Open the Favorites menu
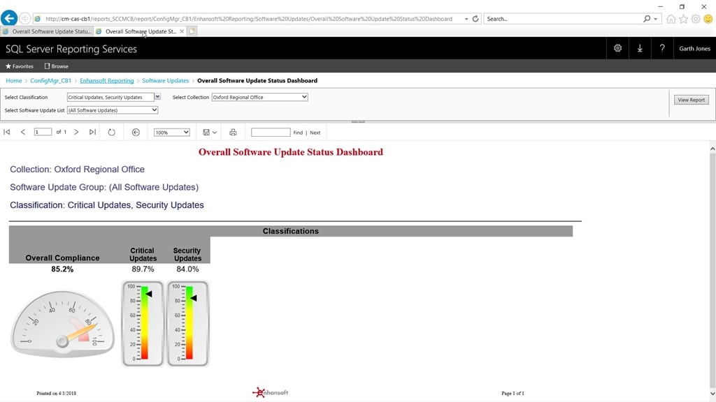 [19, 66]
